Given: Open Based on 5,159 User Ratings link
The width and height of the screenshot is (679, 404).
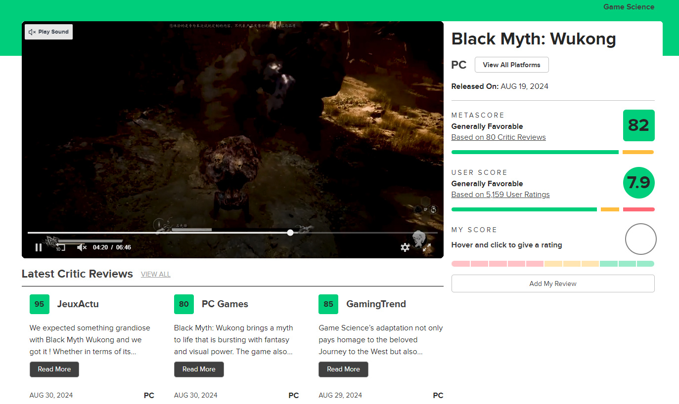Looking at the screenshot, I should click(x=500, y=195).
